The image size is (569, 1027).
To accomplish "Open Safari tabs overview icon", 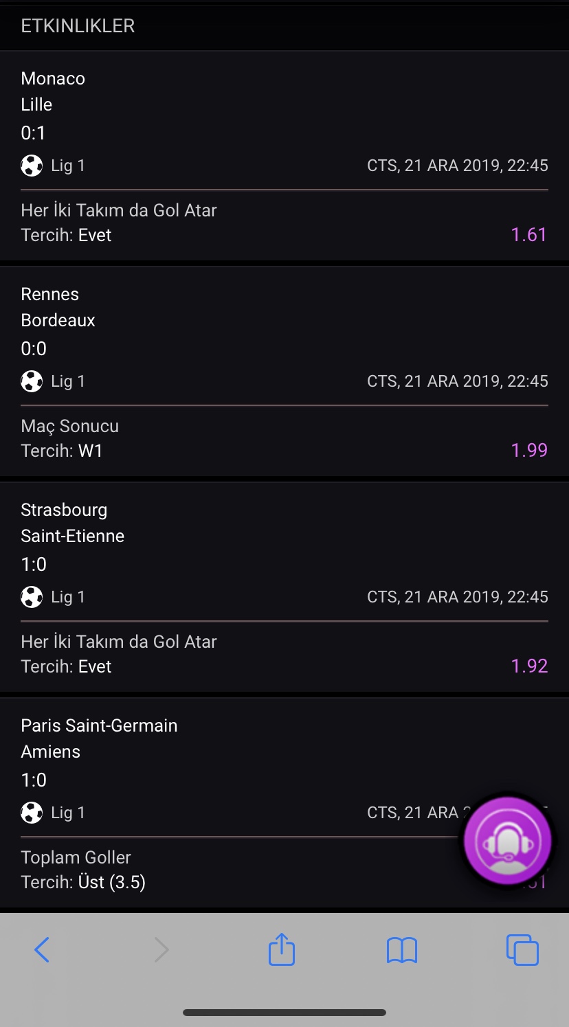I will coord(522,950).
